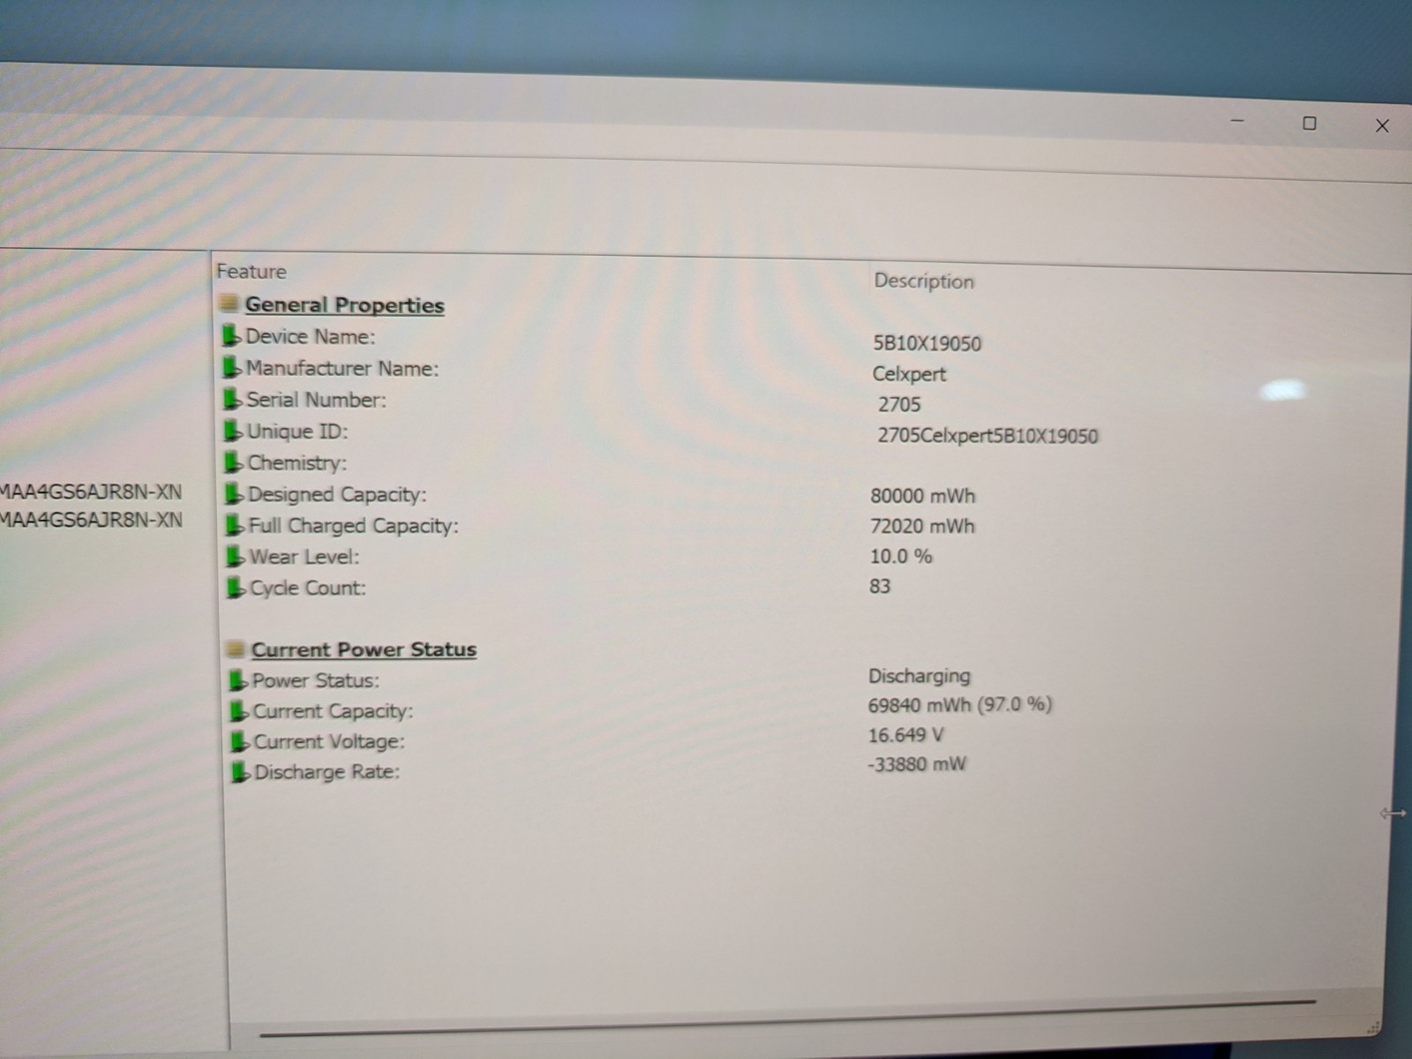Click the Cycle Count battery icon

pyautogui.click(x=236, y=588)
